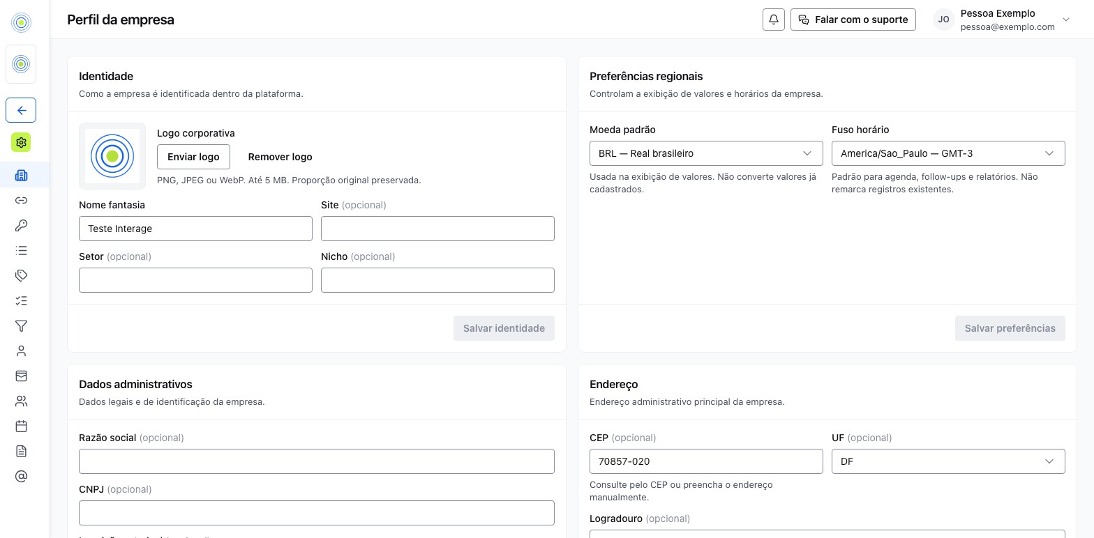Screen dimensions: 1094x538
Task: Focus the Setor input field
Action: click(x=195, y=280)
